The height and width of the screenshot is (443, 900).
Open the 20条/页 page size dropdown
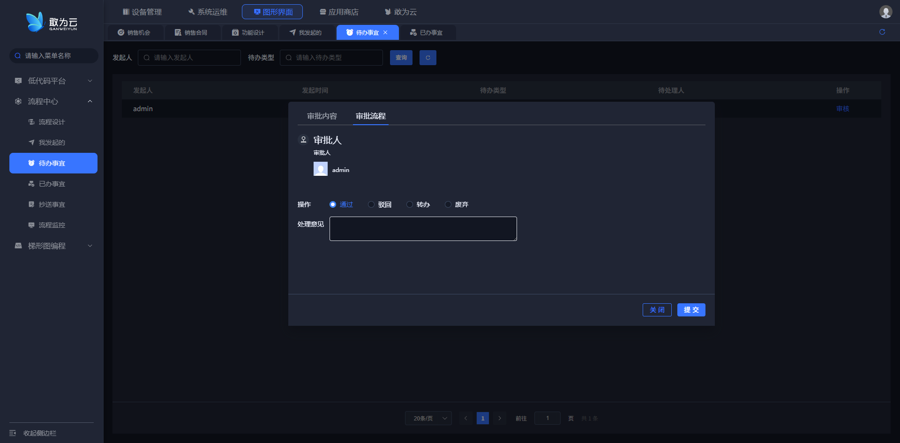pos(428,418)
